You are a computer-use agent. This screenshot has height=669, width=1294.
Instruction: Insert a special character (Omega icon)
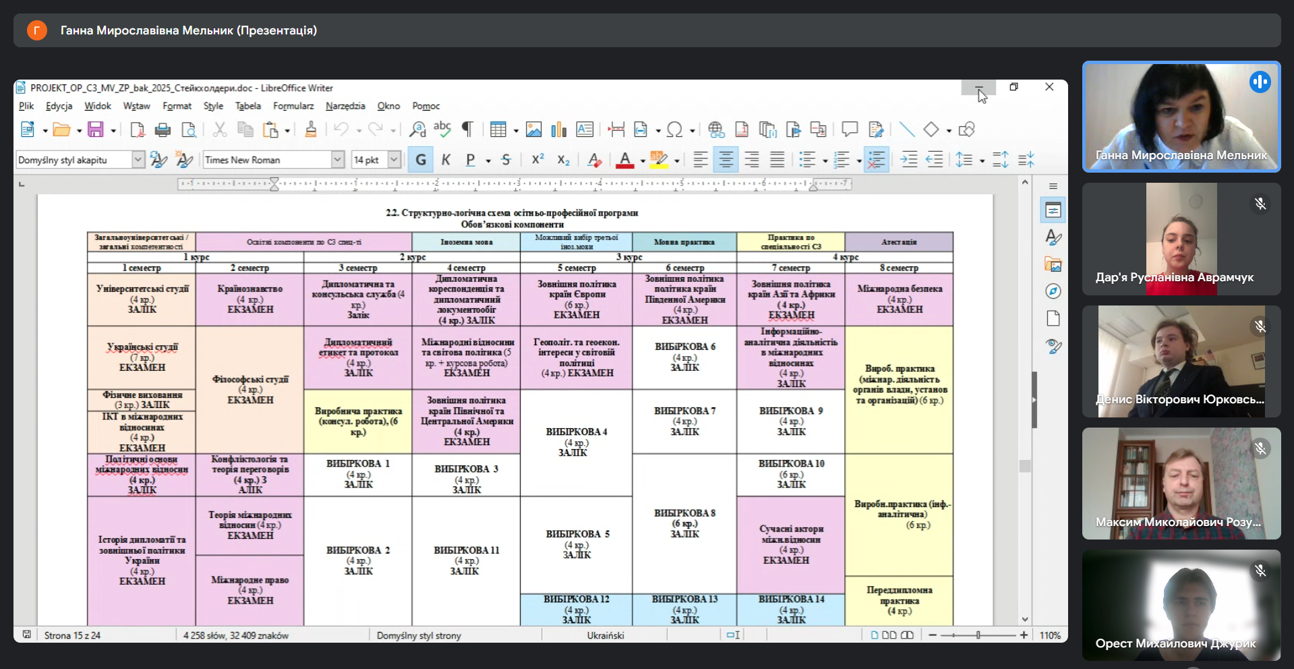tap(674, 129)
